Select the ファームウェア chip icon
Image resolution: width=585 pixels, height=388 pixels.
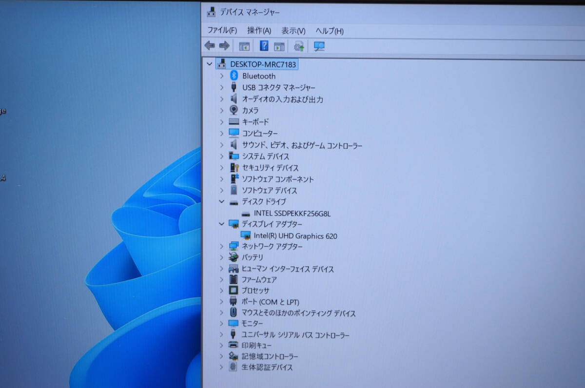pos(234,279)
